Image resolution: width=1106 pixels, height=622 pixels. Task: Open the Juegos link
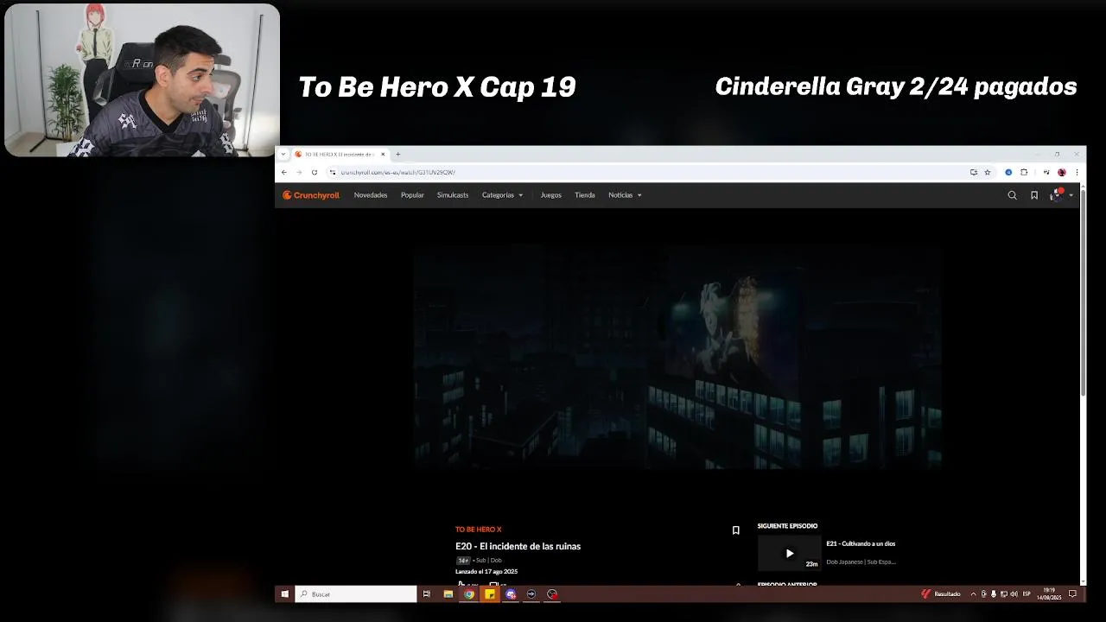click(550, 195)
